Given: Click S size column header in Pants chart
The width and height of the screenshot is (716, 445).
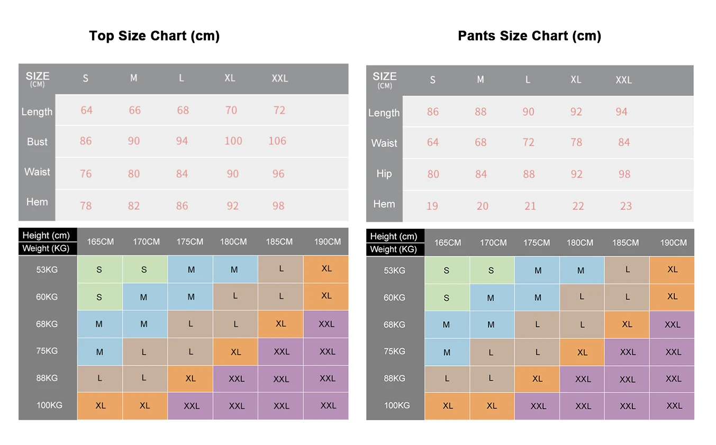Looking at the screenshot, I should pyautogui.click(x=432, y=80).
